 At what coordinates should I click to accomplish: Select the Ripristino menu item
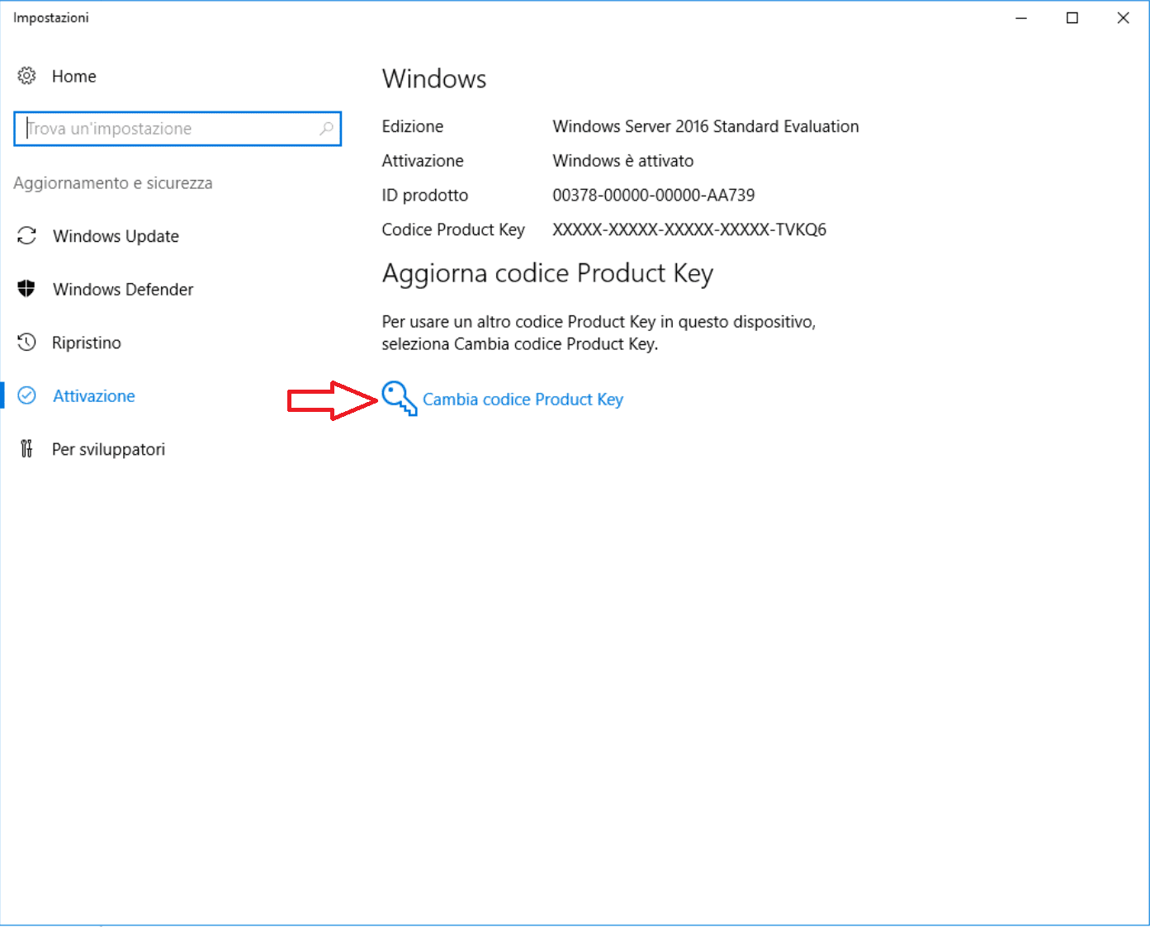click(x=87, y=343)
